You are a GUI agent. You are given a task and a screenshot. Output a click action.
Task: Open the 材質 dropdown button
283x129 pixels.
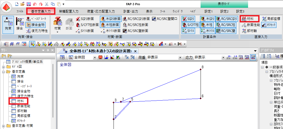(x=57, y=25)
